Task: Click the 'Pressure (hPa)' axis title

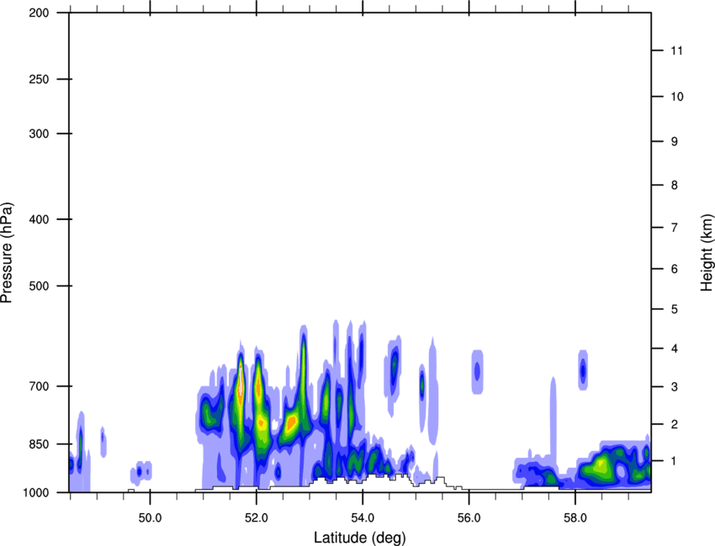Action: point(7,253)
